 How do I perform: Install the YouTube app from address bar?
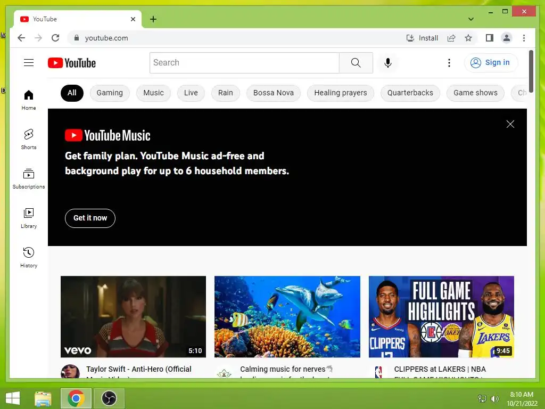[422, 38]
